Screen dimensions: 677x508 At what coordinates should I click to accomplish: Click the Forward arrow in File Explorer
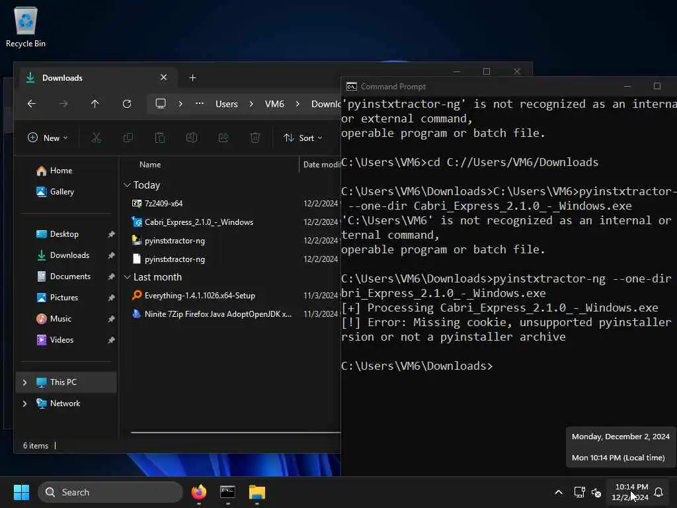click(63, 104)
